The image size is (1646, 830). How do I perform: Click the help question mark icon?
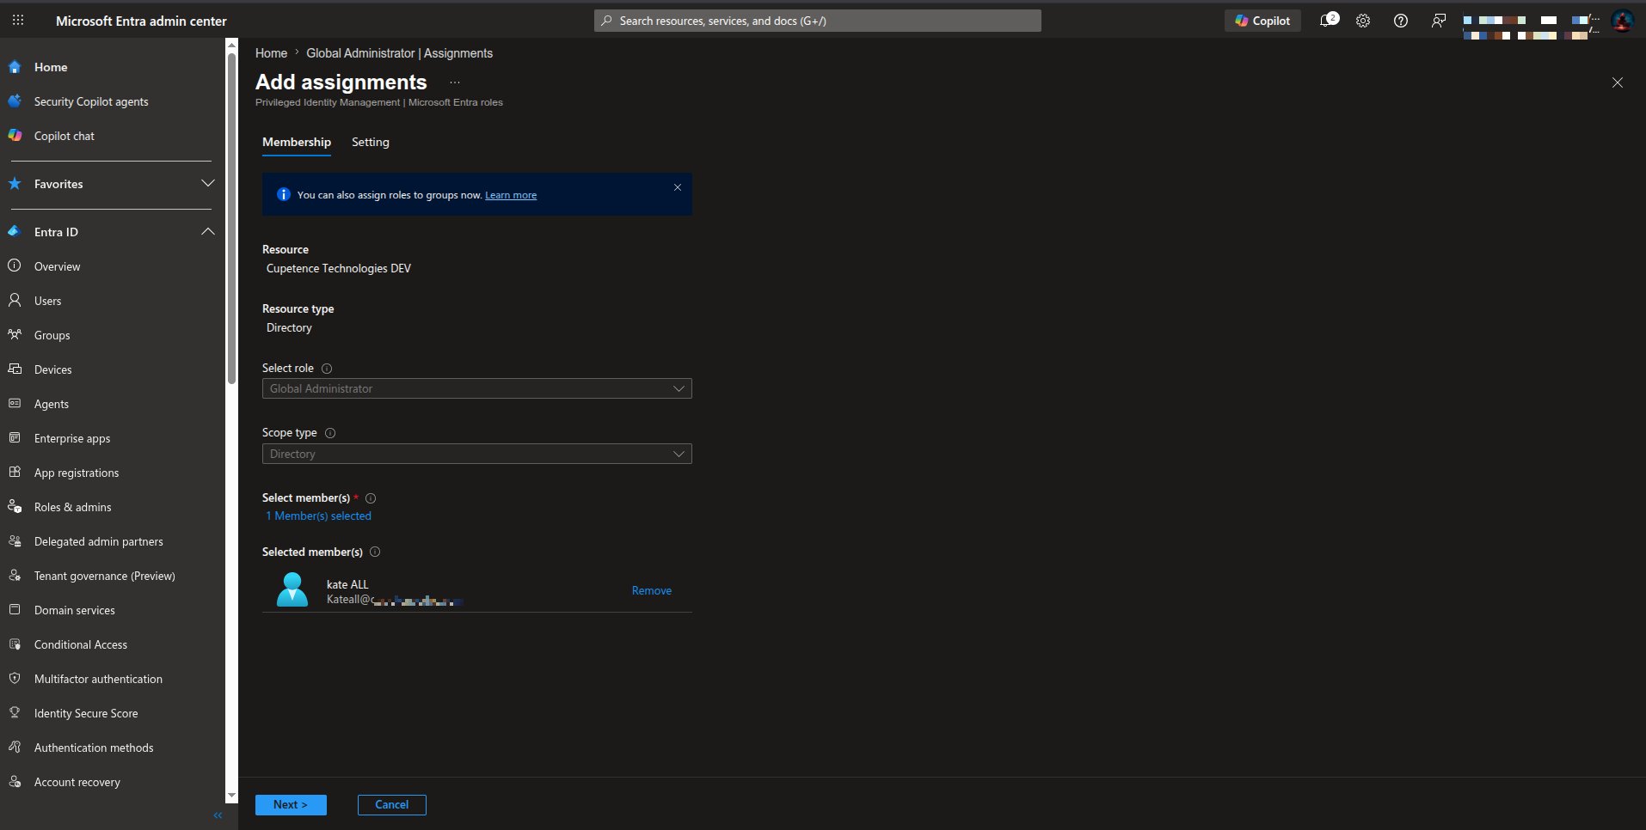point(1401,21)
